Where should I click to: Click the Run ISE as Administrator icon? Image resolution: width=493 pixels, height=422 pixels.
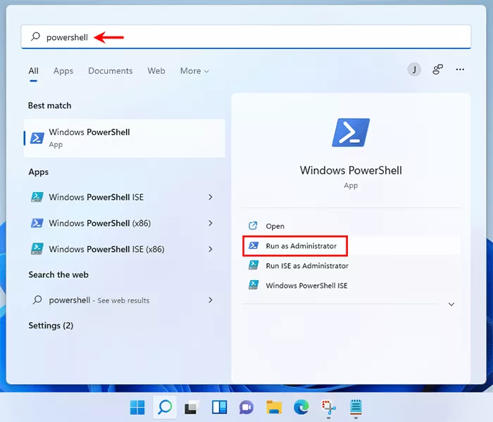pyautogui.click(x=254, y=265)
